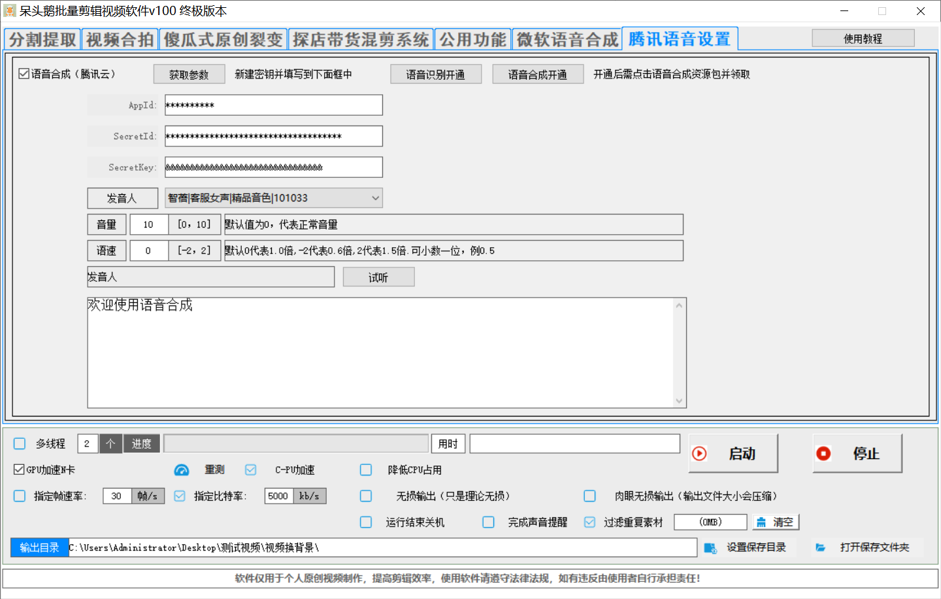Open the 视频合拍 tab
The width and height of the screenshot is (941, 599).
coord(120,39)
